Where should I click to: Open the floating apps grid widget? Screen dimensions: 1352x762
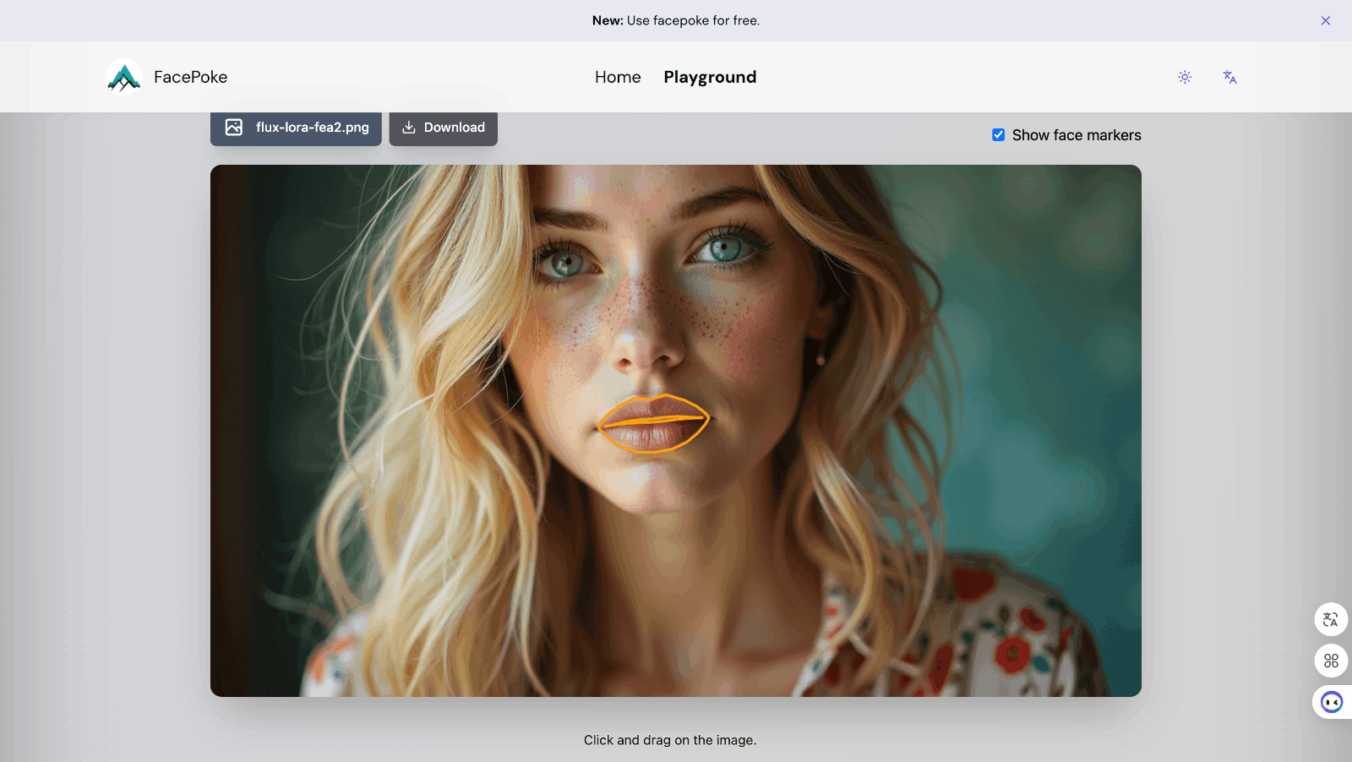[x=1331, y=661]
